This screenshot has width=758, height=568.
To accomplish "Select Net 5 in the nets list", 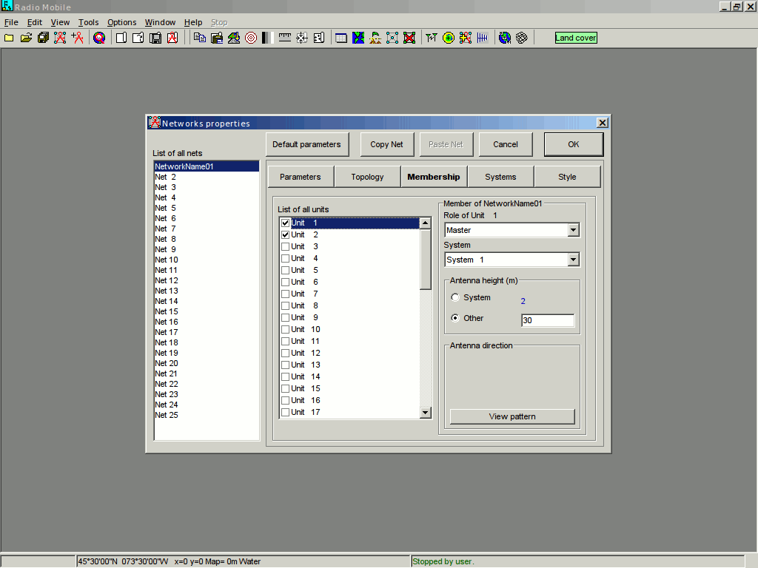I will [x=207, y=208].
